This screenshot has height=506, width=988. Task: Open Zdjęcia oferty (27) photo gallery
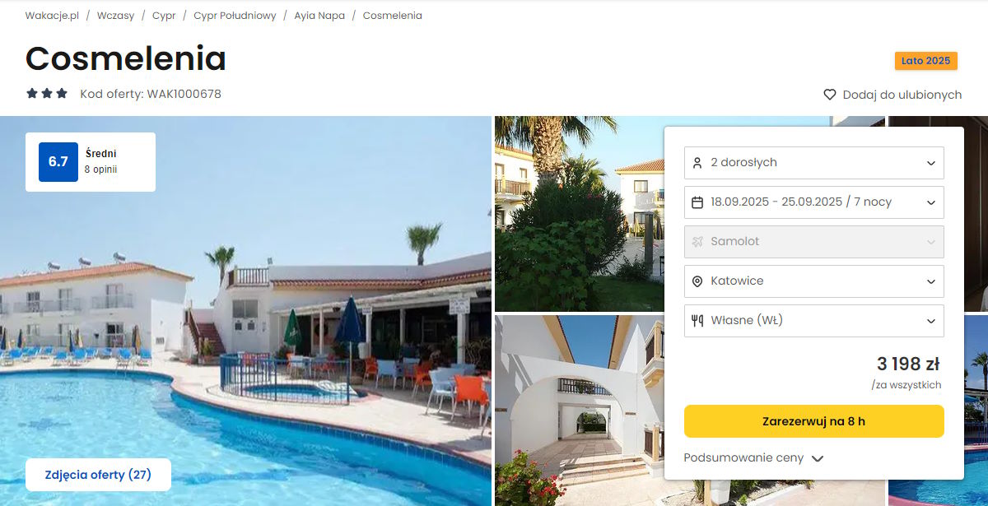click(98, 475)
